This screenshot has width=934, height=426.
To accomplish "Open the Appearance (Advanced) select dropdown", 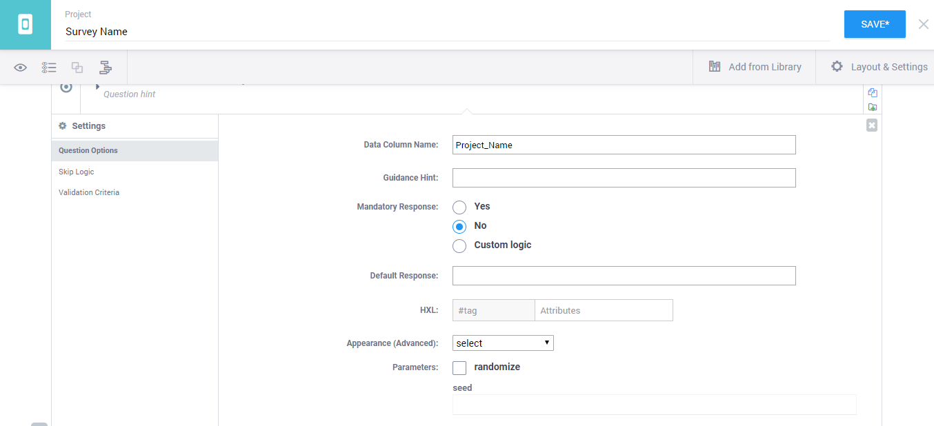I will pyautogui.click(x=503, y=343).
